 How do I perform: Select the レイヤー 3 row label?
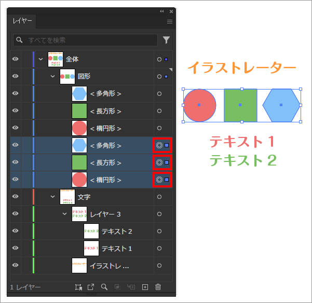105,214
